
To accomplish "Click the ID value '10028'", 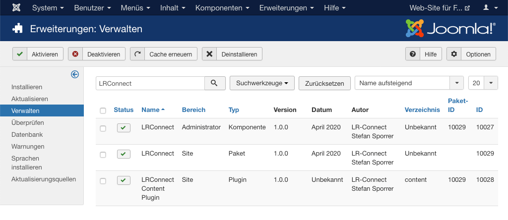I will tap(485, 179).
